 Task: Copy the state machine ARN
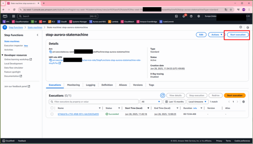(51, 52)
